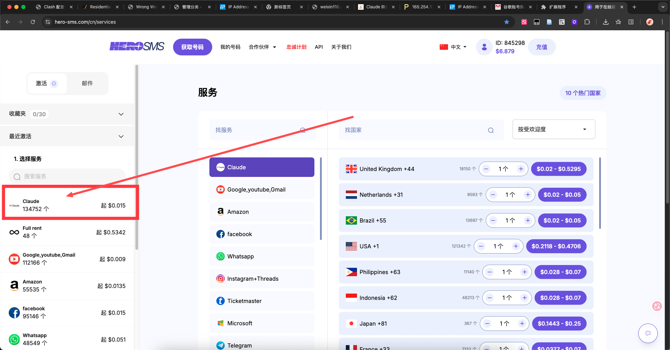Focus the 找服务 service search field

click(262, 130)
